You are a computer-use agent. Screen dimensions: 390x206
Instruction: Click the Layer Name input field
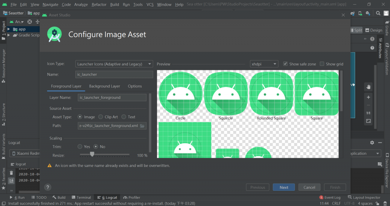click(x=112, y=98)
